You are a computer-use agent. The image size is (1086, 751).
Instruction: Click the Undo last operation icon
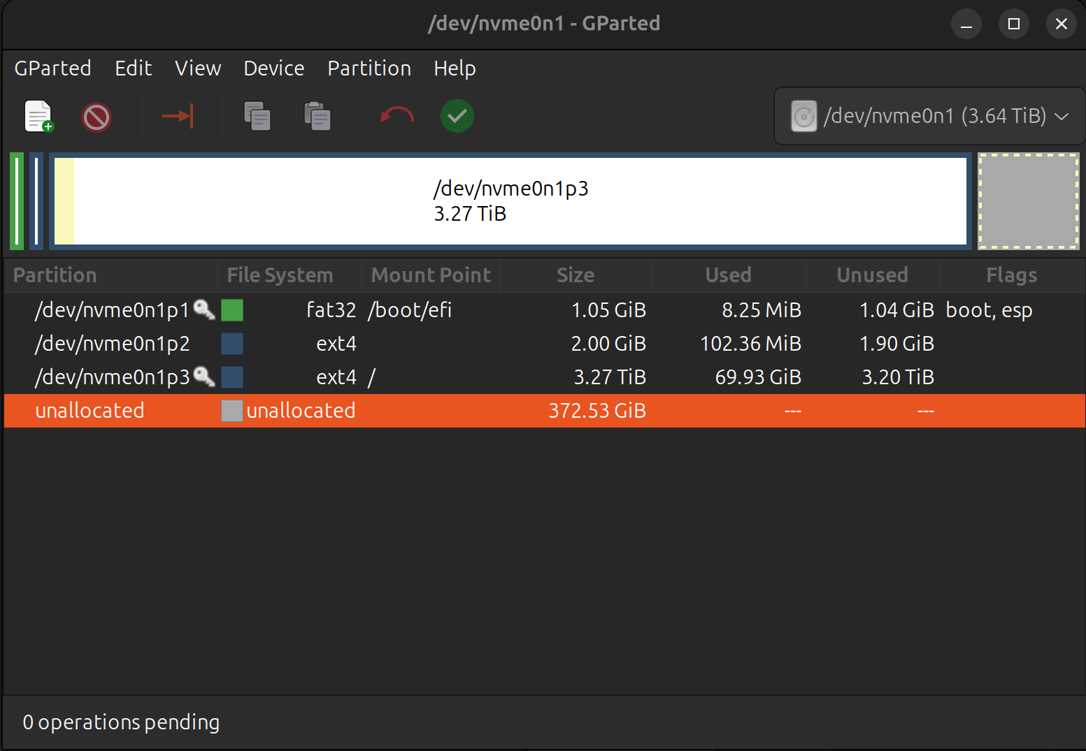pos(397,116)
